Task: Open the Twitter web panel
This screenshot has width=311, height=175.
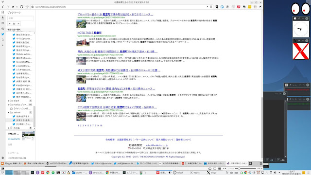Action: tap(3, 34)
